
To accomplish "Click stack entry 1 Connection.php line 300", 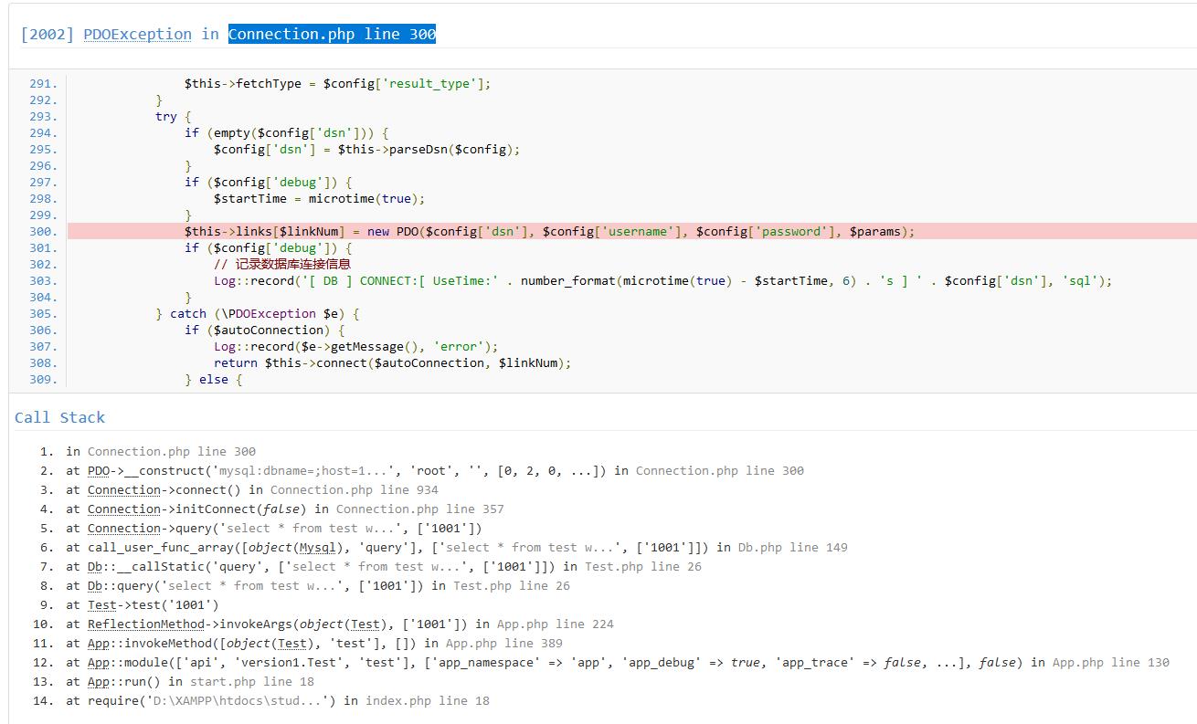I will 172,451.
